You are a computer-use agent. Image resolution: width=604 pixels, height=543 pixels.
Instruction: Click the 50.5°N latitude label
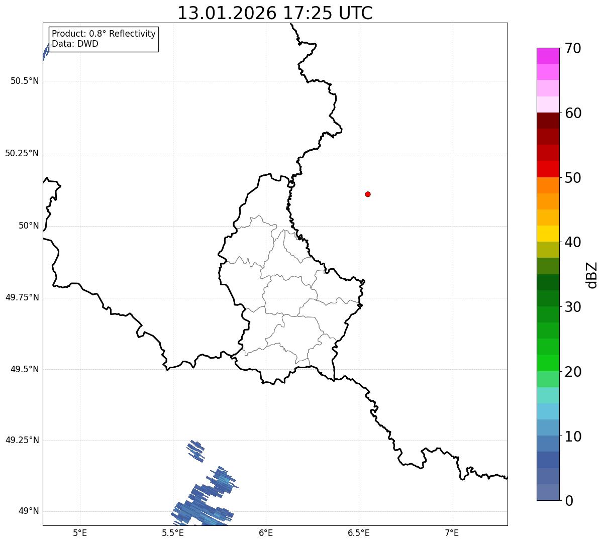tap(25, 81)
